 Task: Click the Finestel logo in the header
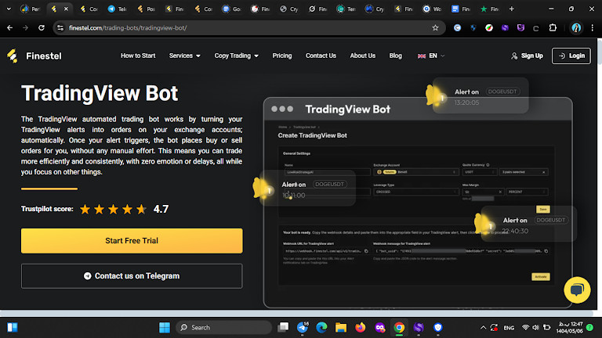[x=34, y=56]
